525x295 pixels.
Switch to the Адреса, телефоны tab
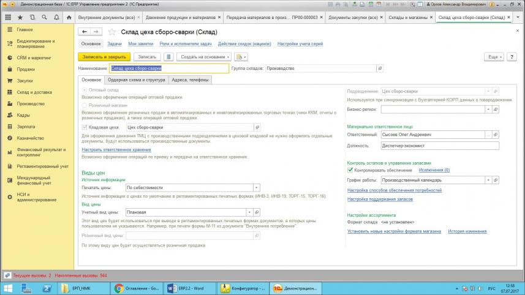pos(190,80)
